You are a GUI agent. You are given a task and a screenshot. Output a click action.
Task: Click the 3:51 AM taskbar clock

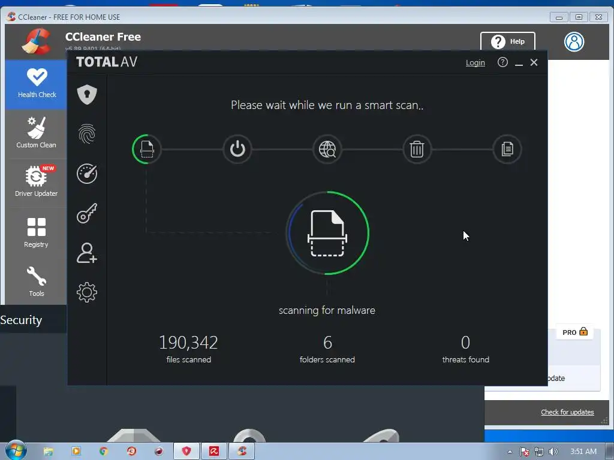click(x=583, y=452)
